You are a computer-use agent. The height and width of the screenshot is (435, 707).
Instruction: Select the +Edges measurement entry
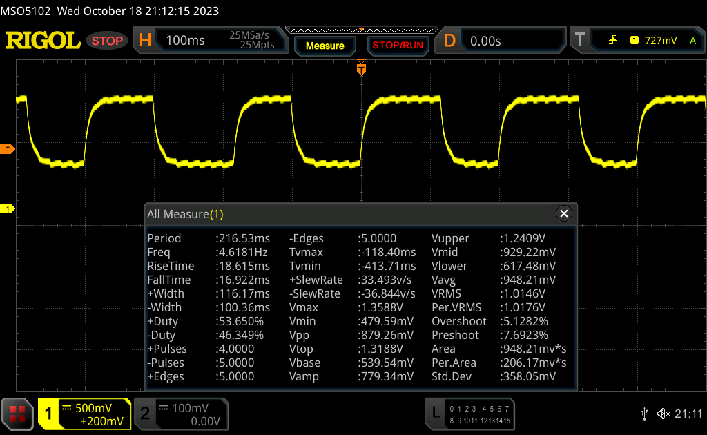pos(201,376)
